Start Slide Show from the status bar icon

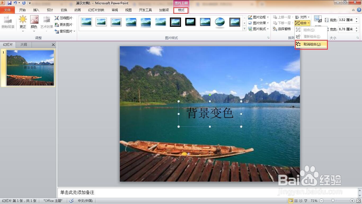tap(306, 201)
